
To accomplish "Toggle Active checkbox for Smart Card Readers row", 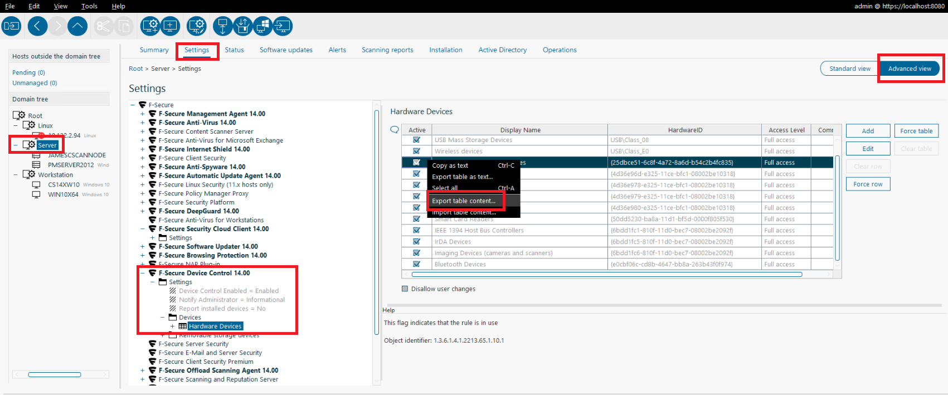I will click(416, 219).
